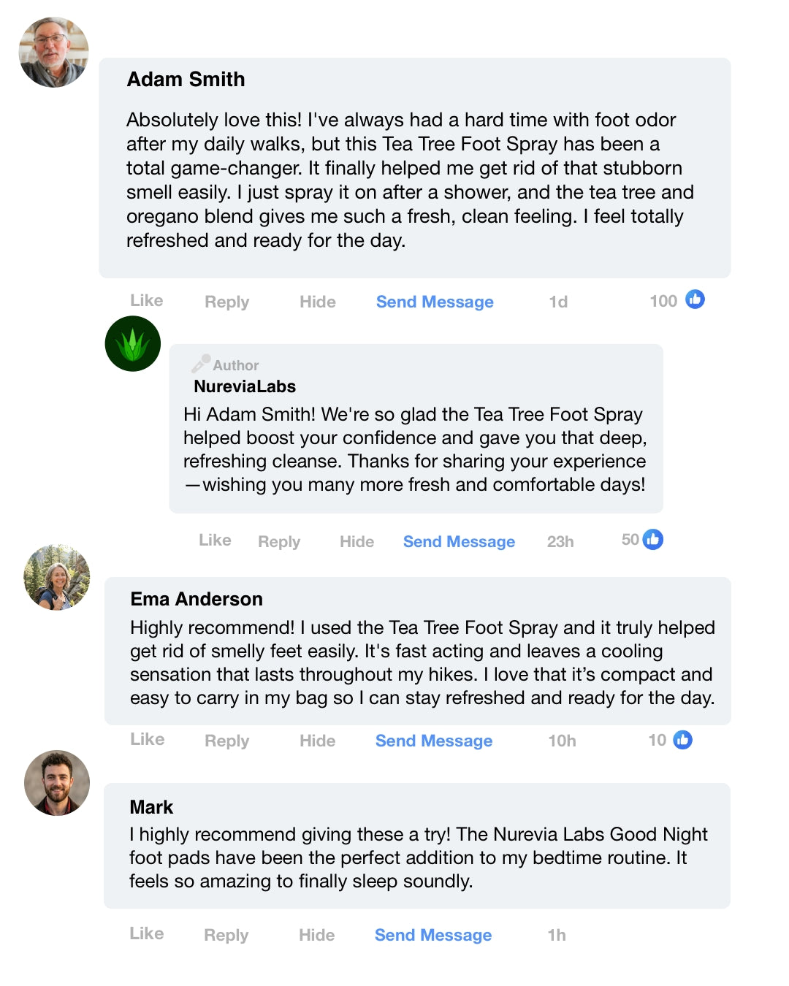Hide the NureviaLabs author reply
The width and height of the screenshot is (789, 986).
pos(357,542)
